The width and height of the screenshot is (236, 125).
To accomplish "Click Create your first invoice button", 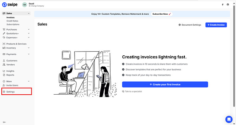I will (x=165, y=84).
